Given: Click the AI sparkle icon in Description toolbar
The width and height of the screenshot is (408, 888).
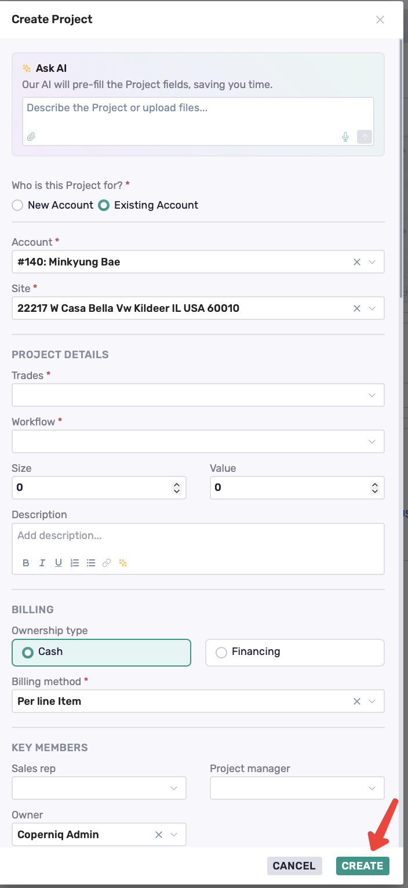Looking at the screenshot, I should [123, 563].
